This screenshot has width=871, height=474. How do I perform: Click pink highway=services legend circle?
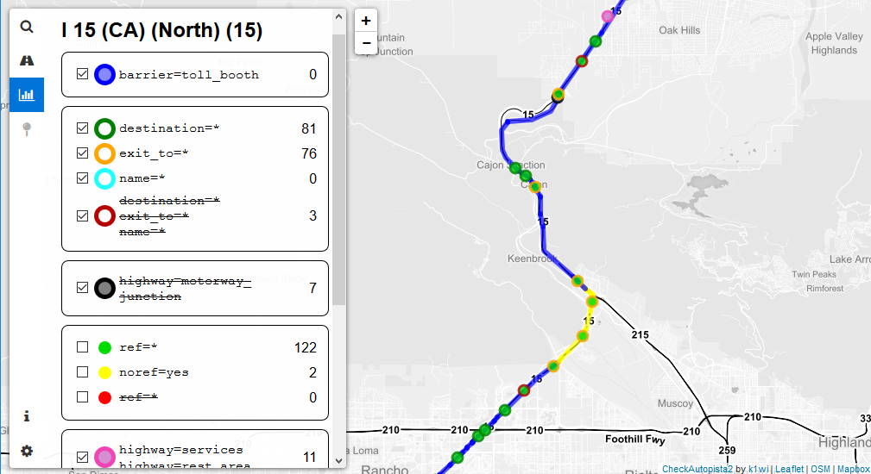[104, 458]
